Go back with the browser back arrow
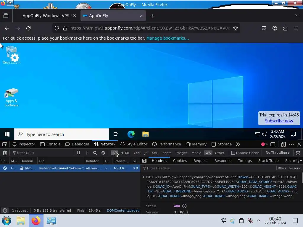The height and width of the screenshot is (227, 303). (x=7, y=28)
